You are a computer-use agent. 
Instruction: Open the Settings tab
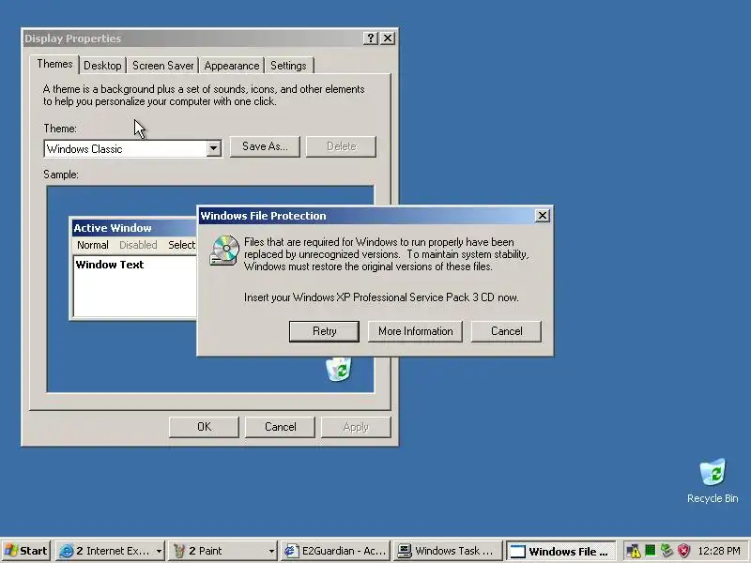(x=288, y=66)
